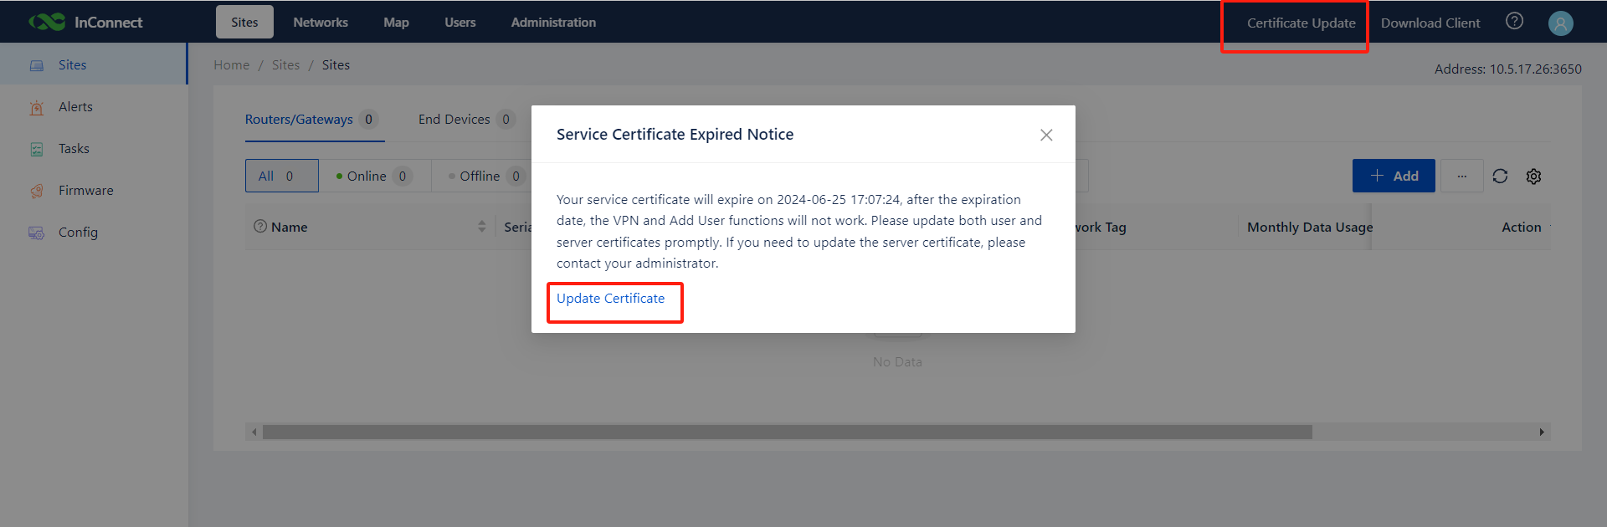The image size is (1607, 527).
Task: Click the Name column help icon
Action: (260, 227)
